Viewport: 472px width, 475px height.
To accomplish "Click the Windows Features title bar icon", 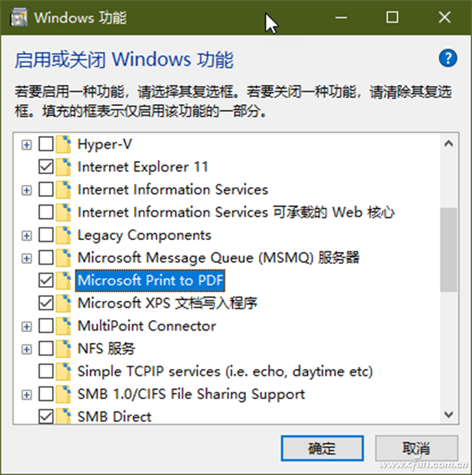I will [x=19, y=17].
